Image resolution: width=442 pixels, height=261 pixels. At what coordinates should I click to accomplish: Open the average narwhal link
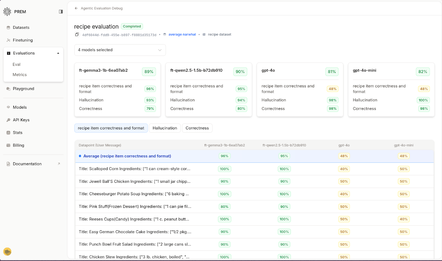click(x=182, y=34)
